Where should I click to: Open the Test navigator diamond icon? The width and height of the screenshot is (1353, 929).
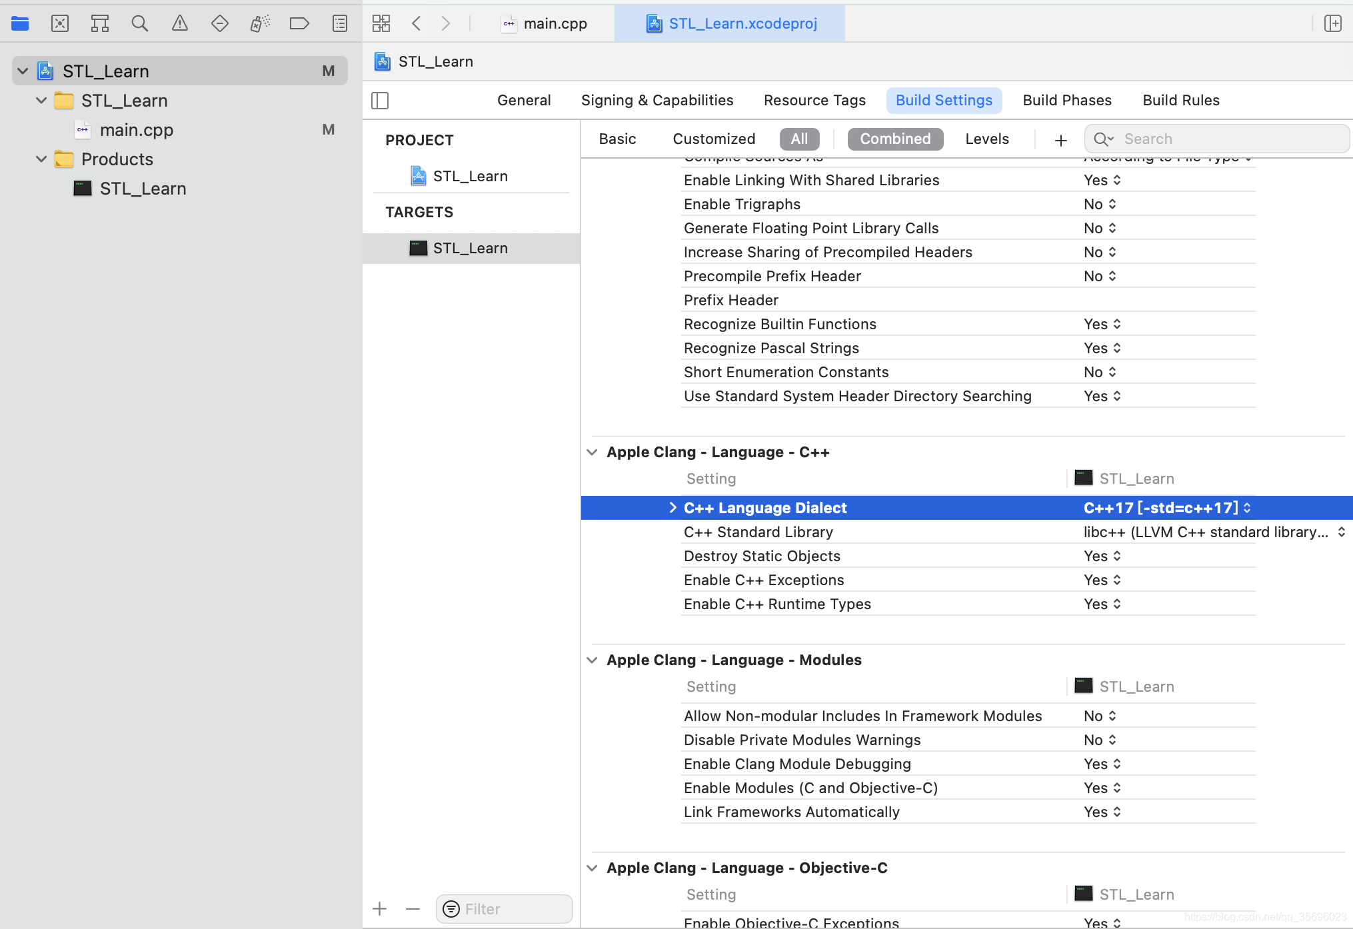[x=220, y=24]
